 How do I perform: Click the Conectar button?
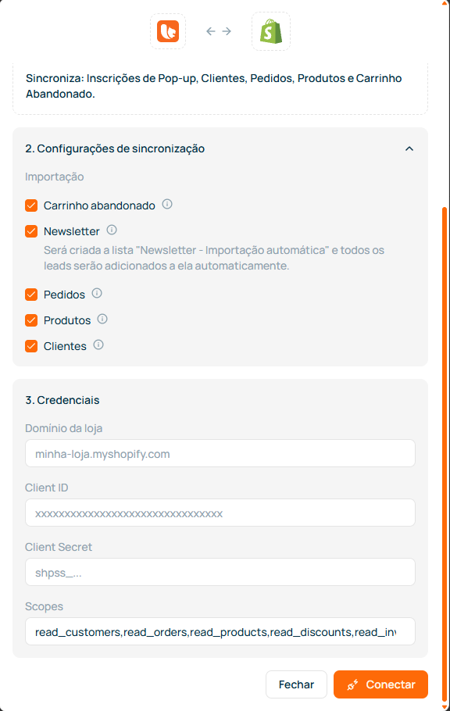380,684
